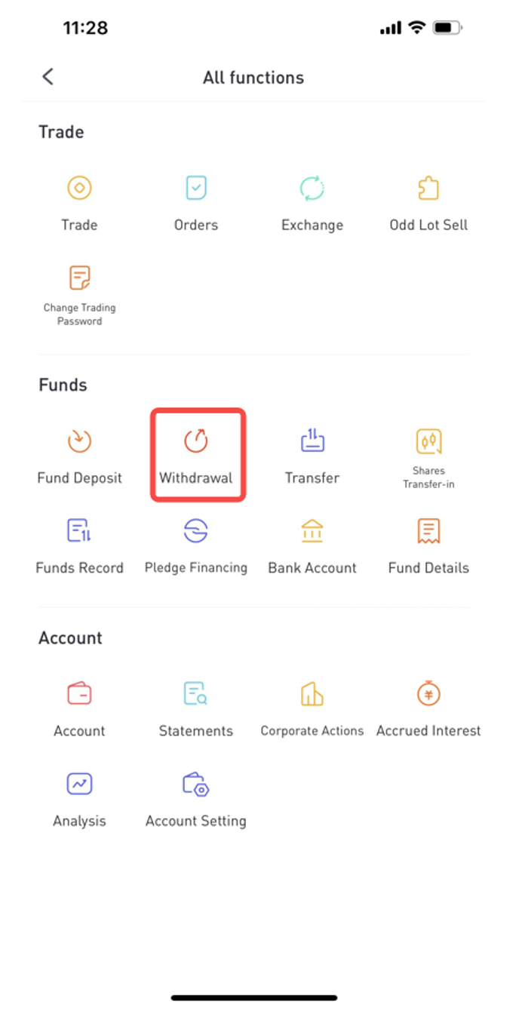Select the Bank Account icon
The height and width of the screenshot is (1032, 525).
(312, 531)
